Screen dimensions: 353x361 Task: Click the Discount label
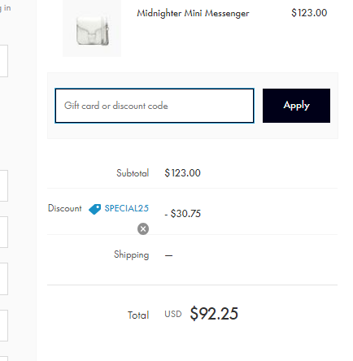coord(64,208)
